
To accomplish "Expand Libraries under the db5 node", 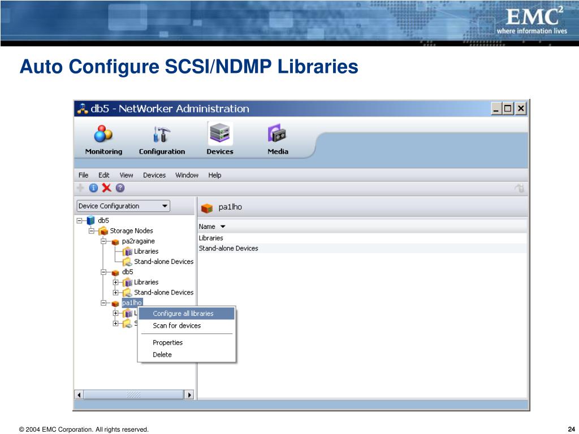I will tap(116, 283).
